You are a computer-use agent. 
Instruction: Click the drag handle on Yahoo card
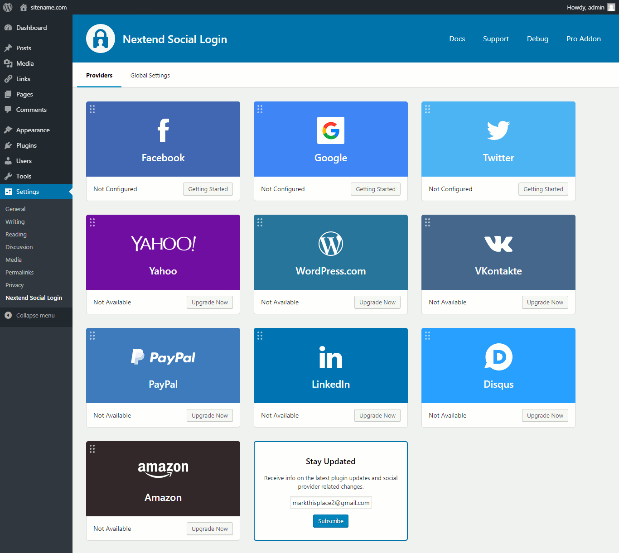[92, 222]
